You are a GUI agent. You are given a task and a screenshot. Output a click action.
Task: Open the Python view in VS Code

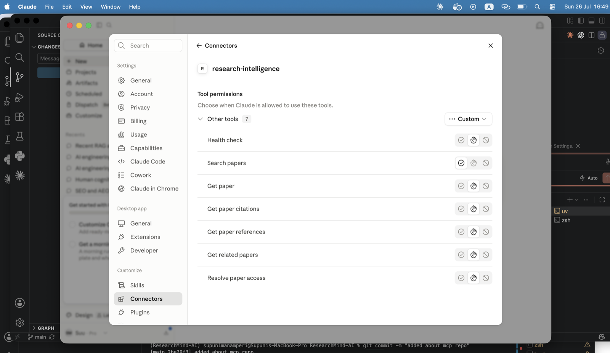click(x=19, y=156)
